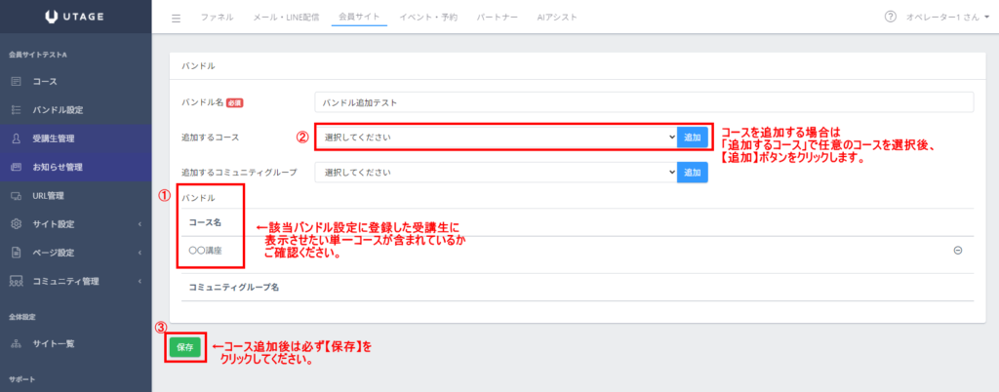The height and width of the screenshot is (392, 999).
Task: Click 追加 button for community group
Action: pyautogui.click(x=692, y=172)
